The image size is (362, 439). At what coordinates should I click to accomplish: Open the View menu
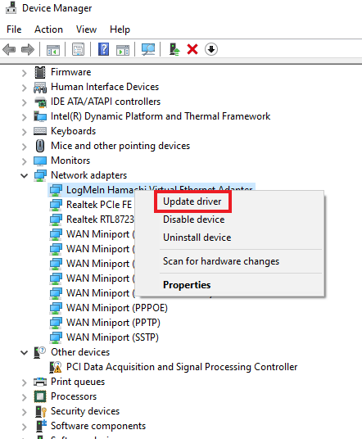[86, 29]
